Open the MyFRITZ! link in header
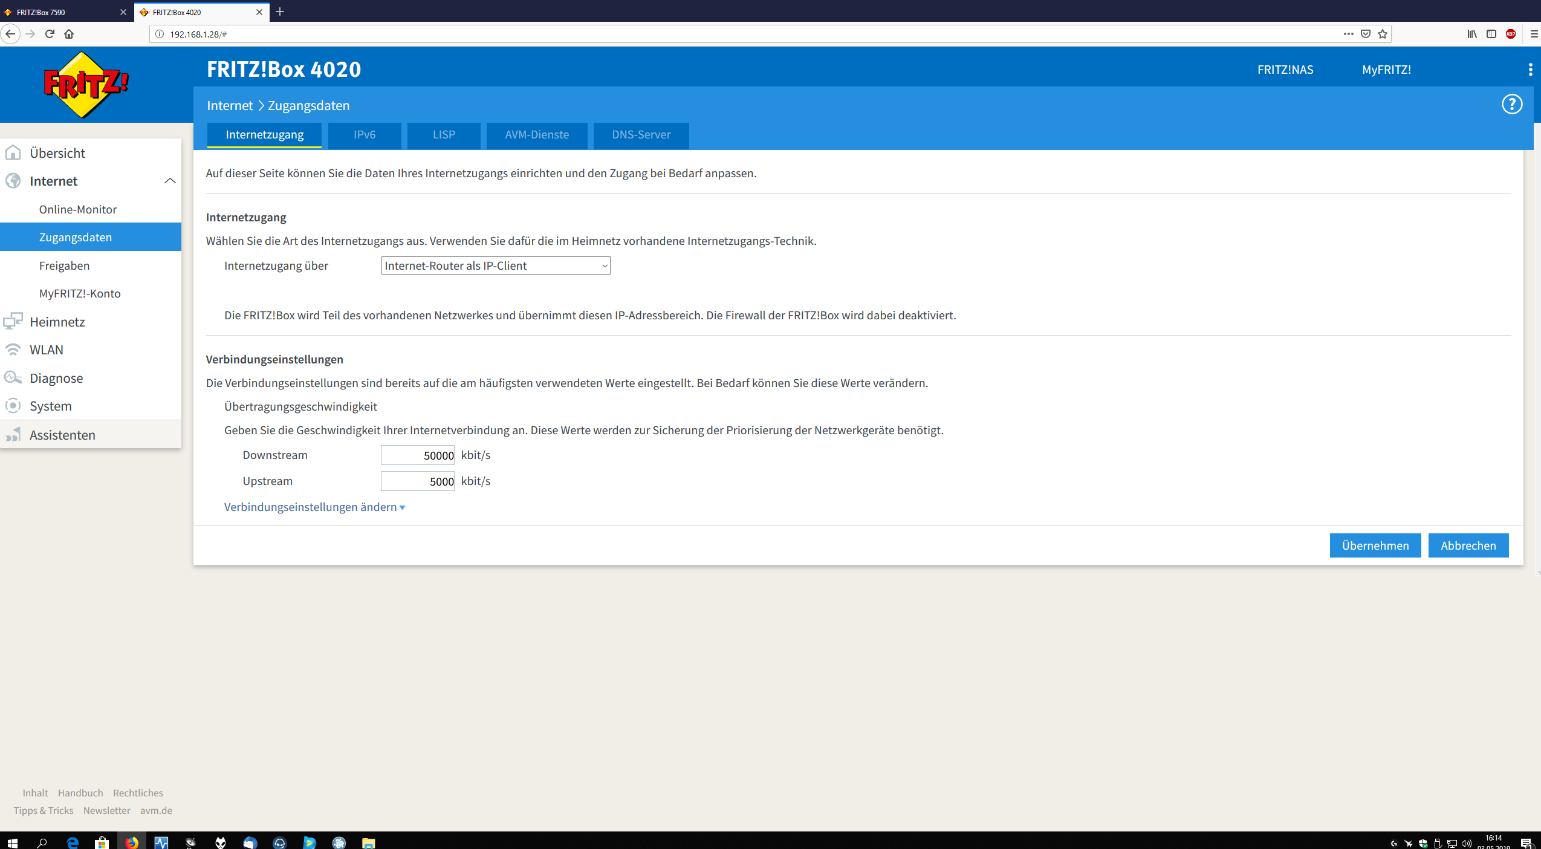Screen dimensions: 1541x849 click(1386, 70)
